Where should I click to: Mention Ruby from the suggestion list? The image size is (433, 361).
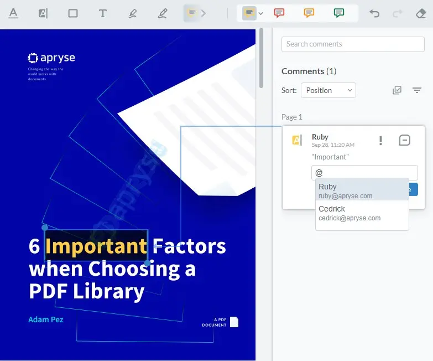pyautogui.click(x=362, y=189)
